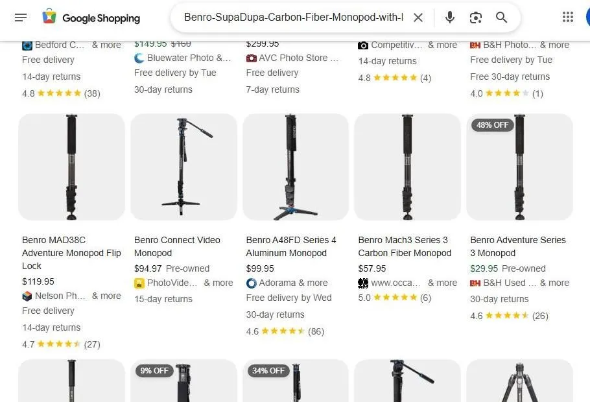This screenshot has height=402, width=590.
Task: Click the search magnifier icon
Action: click(x=501, y=18)
